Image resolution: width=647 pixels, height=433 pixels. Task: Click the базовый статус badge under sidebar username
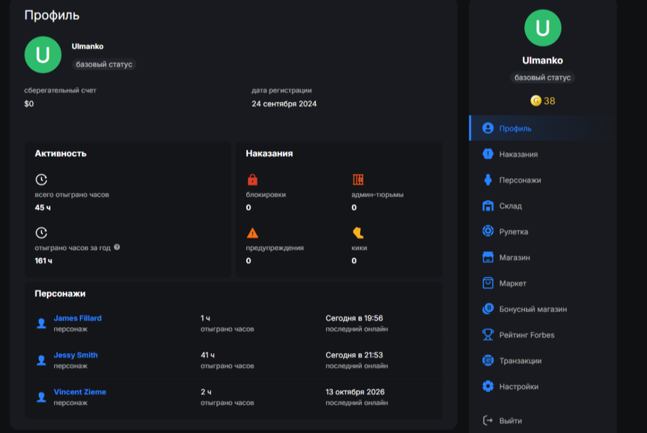[x=542, y=77]
